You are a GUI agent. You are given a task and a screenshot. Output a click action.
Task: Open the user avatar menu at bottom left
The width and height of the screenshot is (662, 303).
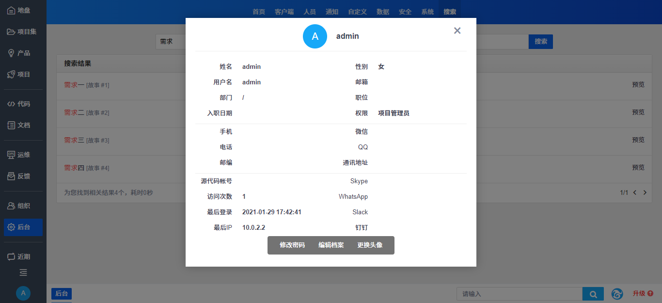(x=23, y=293)
